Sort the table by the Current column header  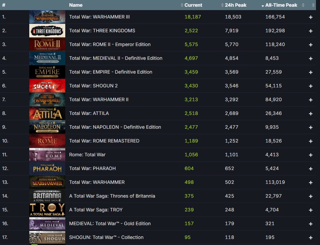pos(193,5)
